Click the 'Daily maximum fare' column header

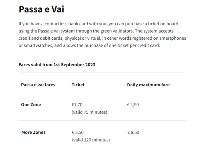pyautogui.click(x=148, y=85)
